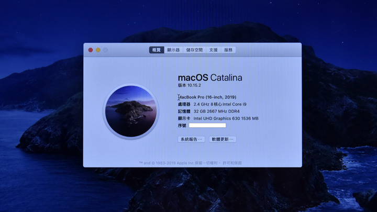The image size is (377, 212).
Task: Click the 顯示卡 label
Action: coord(184,118)
